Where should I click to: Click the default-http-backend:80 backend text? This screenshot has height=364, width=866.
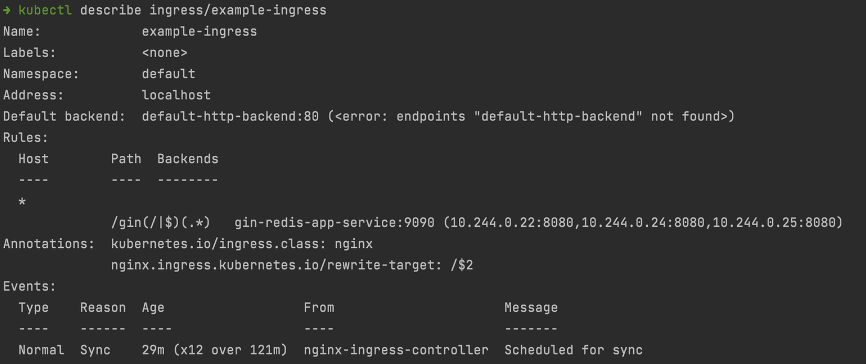pyautogui.click(x=230, y=116)
